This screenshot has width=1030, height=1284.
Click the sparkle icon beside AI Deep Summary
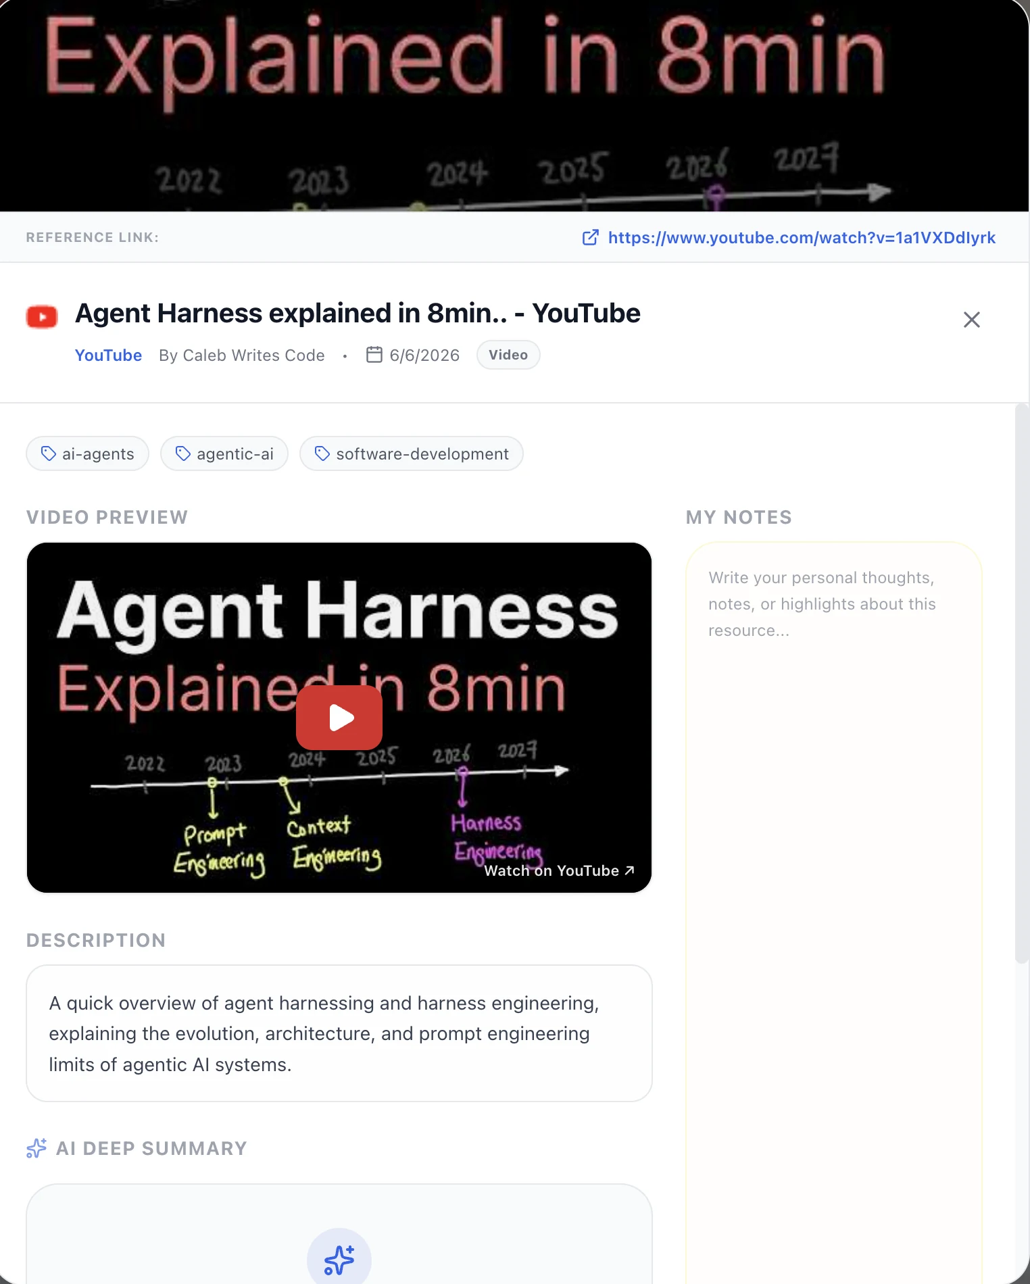click(x=36, y=1148)
